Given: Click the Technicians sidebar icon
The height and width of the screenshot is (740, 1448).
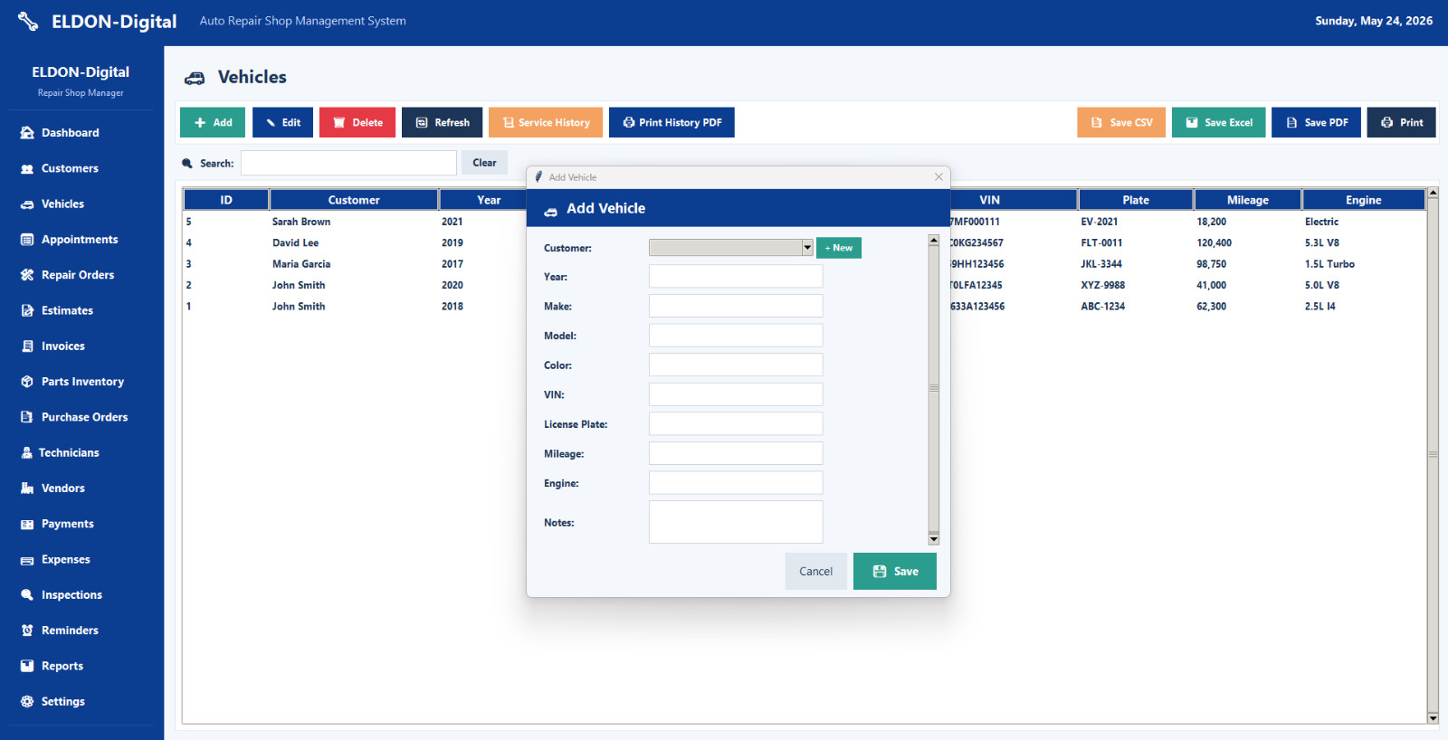Looking at the screenshot, I should coord(27,453).
